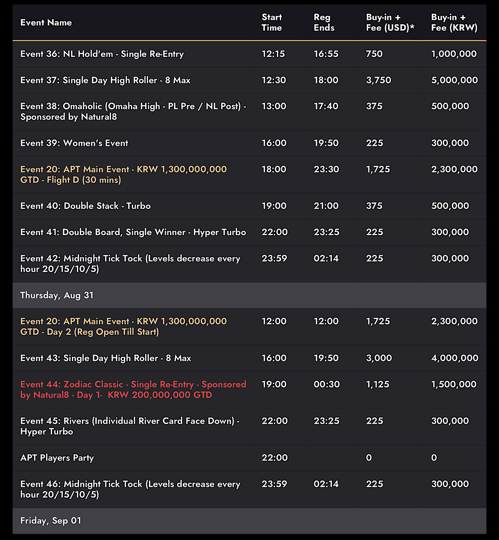Click the Buy-in + Fee (KRW) header
Image resolution: width=499 pixels, height=540 pixels.
[454, 22]
